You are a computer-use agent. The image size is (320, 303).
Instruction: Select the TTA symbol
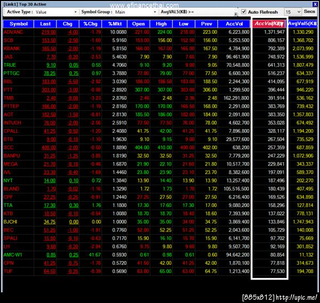point(8,205)
